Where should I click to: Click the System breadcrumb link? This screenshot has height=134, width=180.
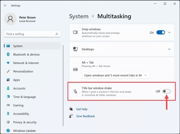tap(79, 16)
